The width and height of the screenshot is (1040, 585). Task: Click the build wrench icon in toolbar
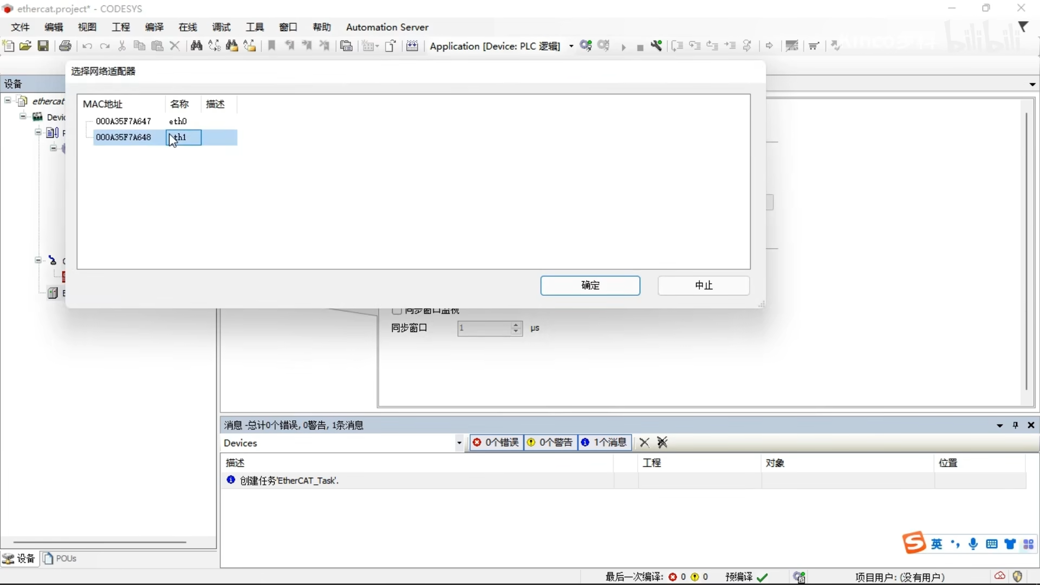656,46
